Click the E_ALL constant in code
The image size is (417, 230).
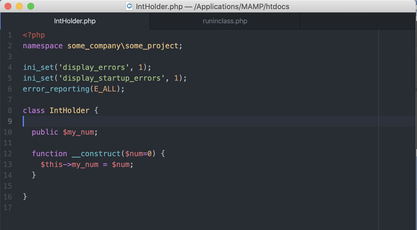105,89
